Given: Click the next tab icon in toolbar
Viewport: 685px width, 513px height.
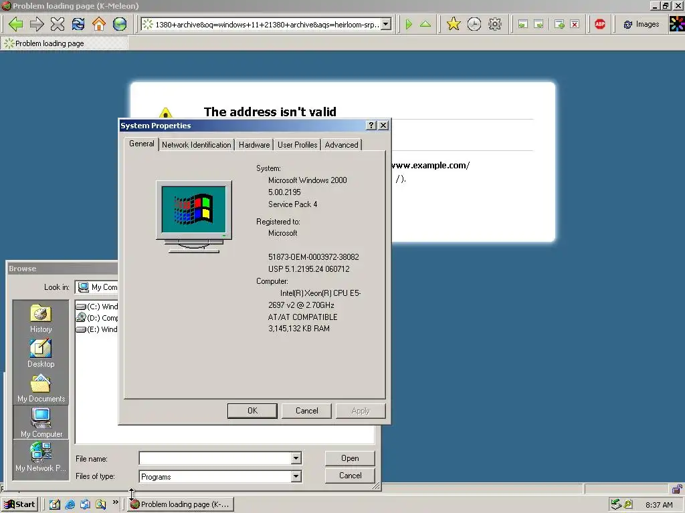Looking at the screenshot, I should (539, 24).
